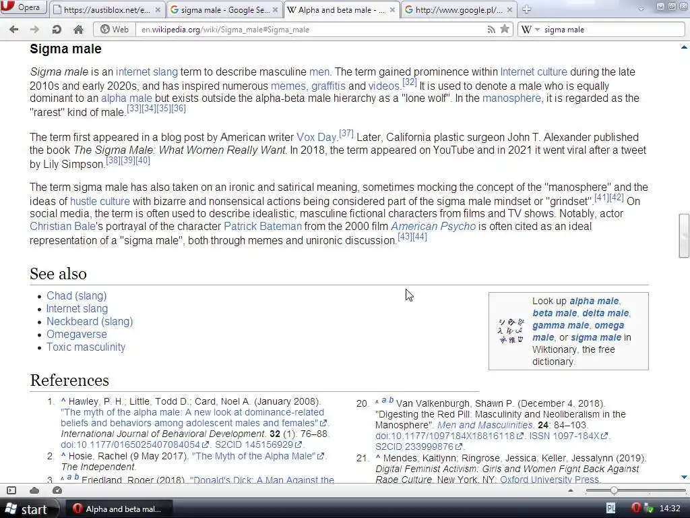Screen dimensions: 690x518
Task: Open the videos link
Action: pyautogui.click(x=384, y=86)
